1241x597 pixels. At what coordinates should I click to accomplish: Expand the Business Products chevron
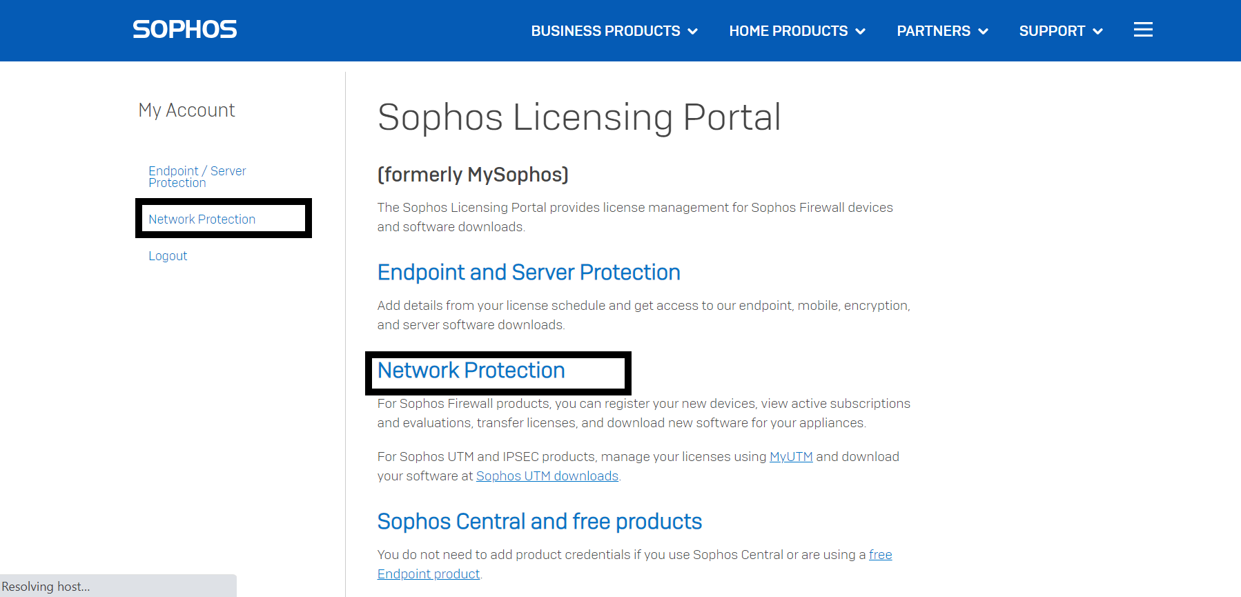[x=693, y=31]
